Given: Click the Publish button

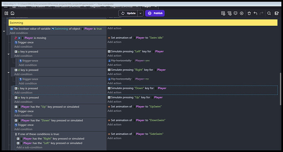Looking at the screenshot, I should click(x=155, y=14).
